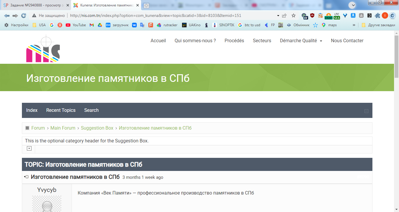Open the LV globe extension icon
The image size is (399, 212).
[x=305, y=16]
